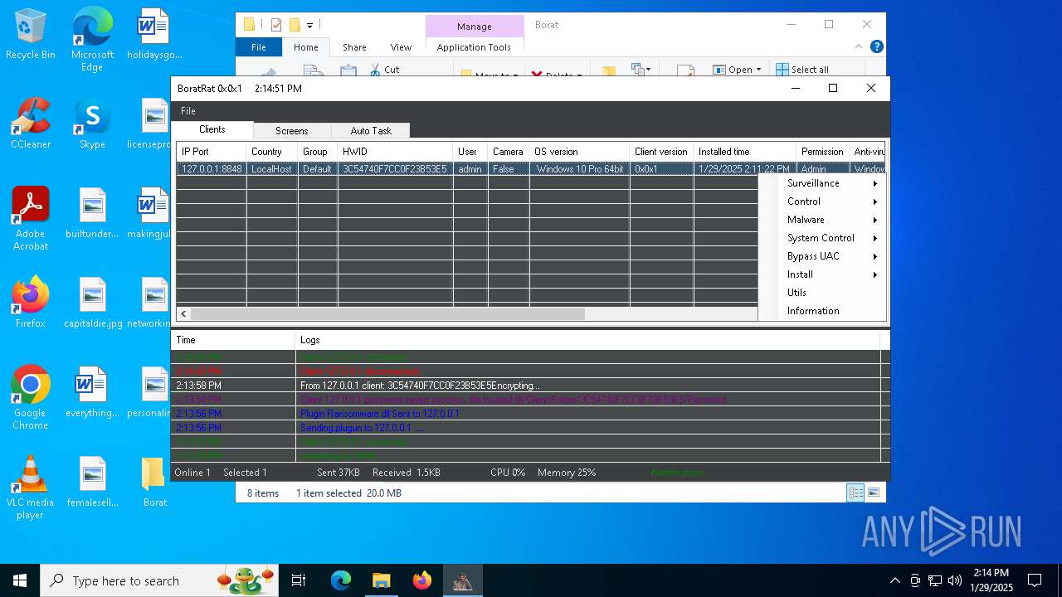
Task: Select the 'Encrypting...' log entry
Action: pos(526,386)
